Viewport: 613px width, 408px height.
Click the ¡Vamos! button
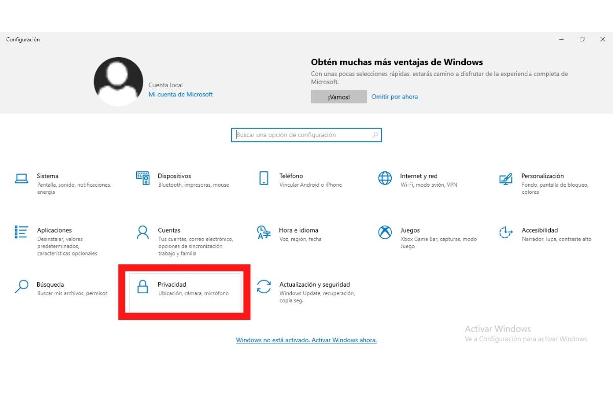tap(339, 96)
